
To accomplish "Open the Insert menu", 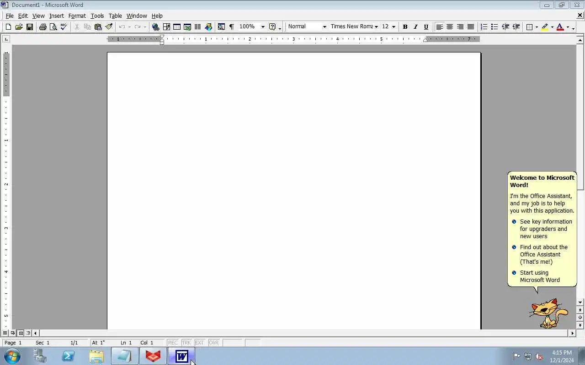I will (57, 16).
